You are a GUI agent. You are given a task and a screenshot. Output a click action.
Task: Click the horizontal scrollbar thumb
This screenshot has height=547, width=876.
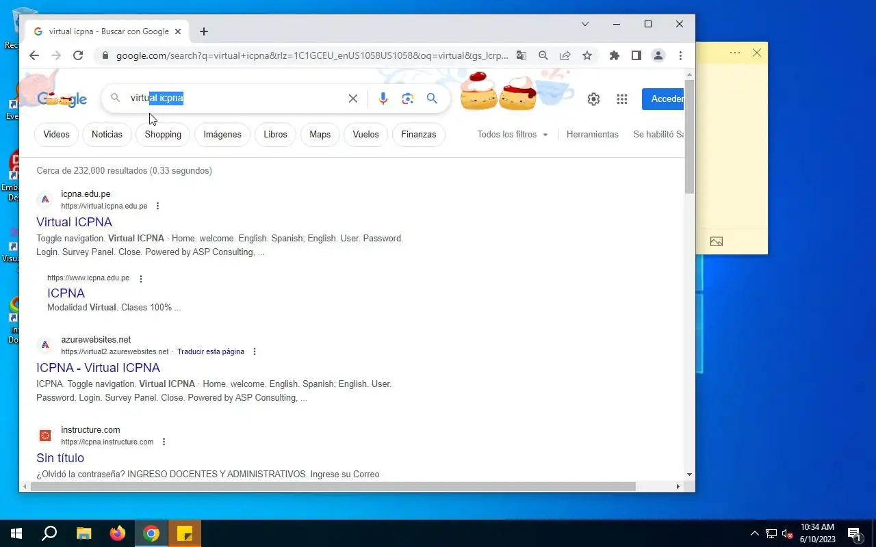[x=333, y=487]
